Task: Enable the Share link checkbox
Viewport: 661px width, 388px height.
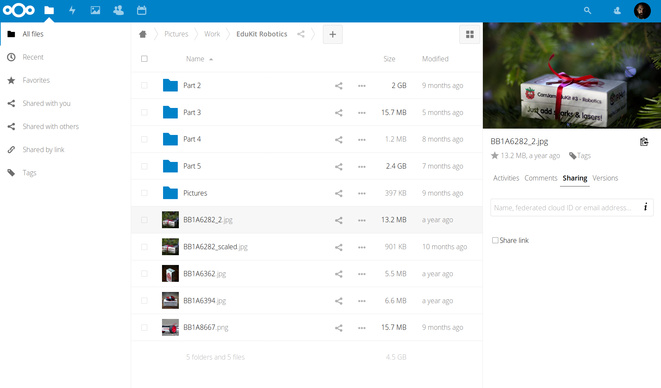Action: click(495, 240)
